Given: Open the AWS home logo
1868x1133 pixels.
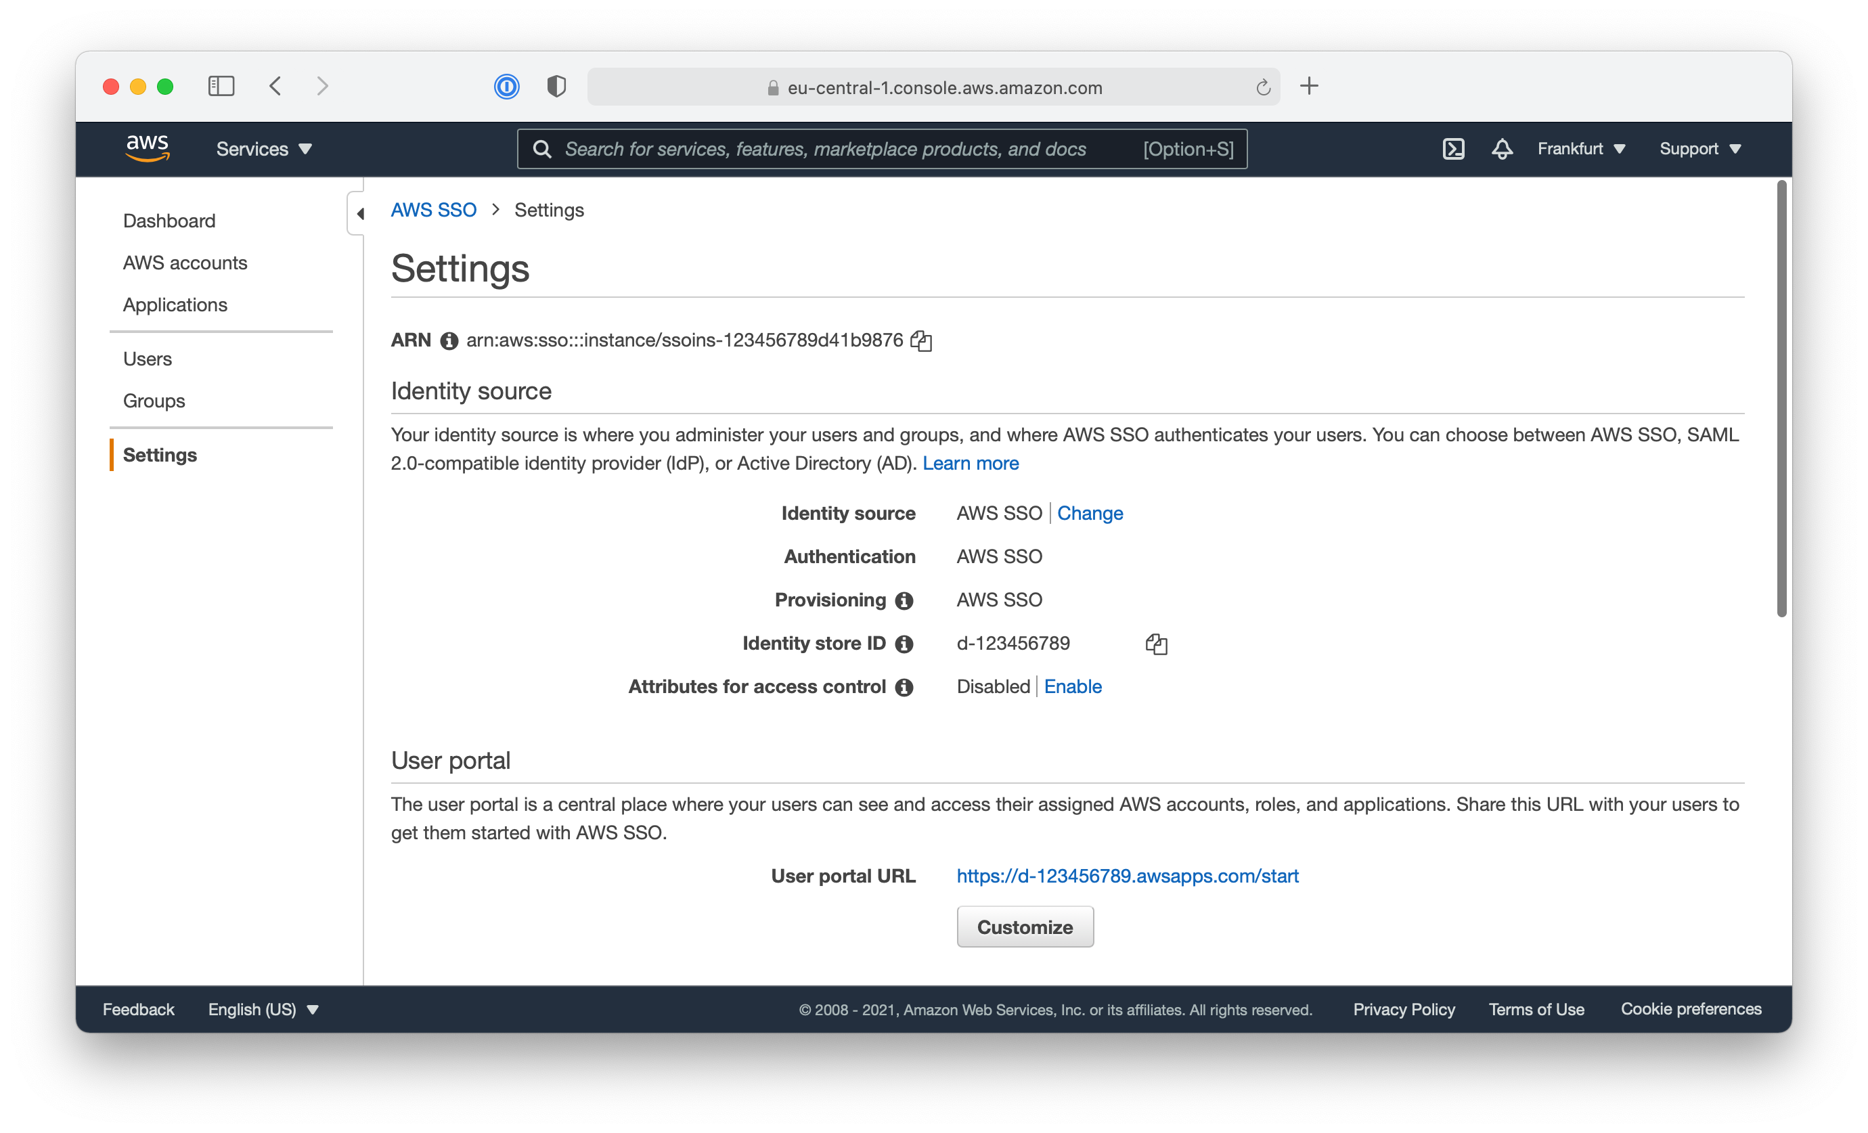Looking at the screenshot, I should (x=147, y=148).
